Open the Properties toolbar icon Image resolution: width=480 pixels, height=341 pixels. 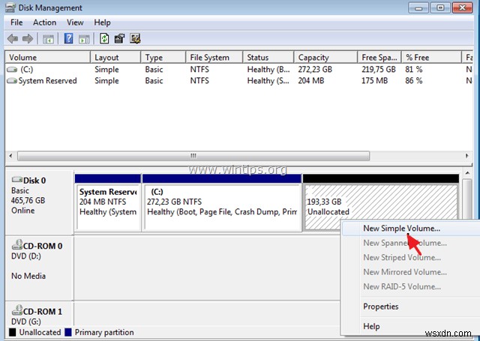[119, 38]
